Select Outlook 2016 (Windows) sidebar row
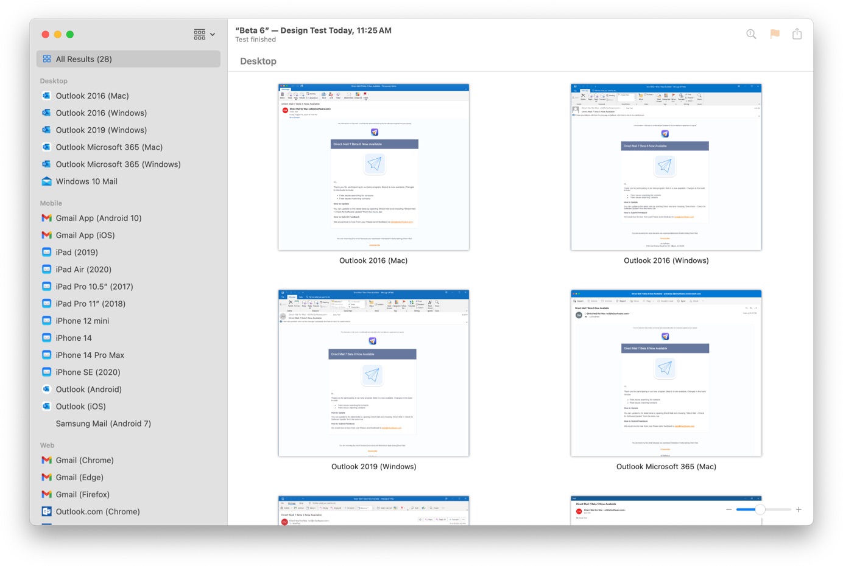The height and width of the screenshot is (566, 843). coord(129,113)
